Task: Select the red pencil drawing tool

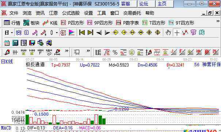Action: (7, 52)
